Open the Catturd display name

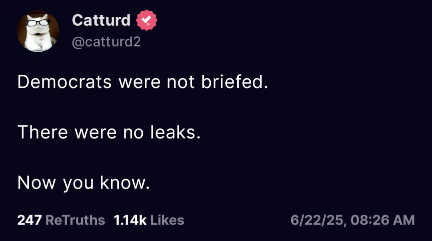101,20
